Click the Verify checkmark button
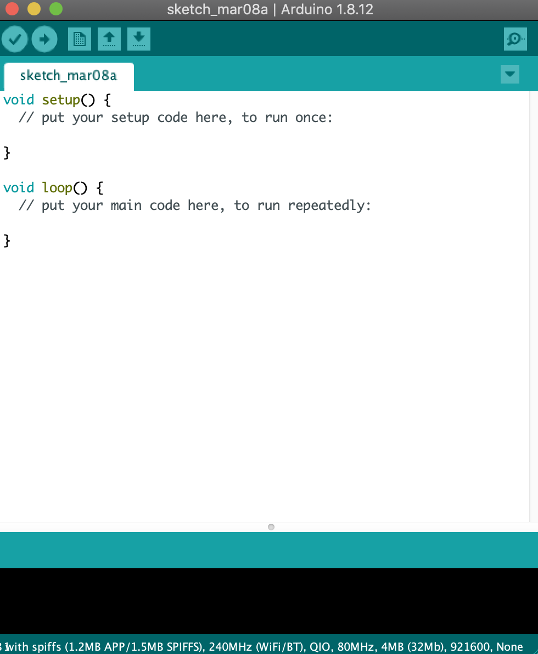The width and height of the screenshot is (538, 654). [15, 39]
